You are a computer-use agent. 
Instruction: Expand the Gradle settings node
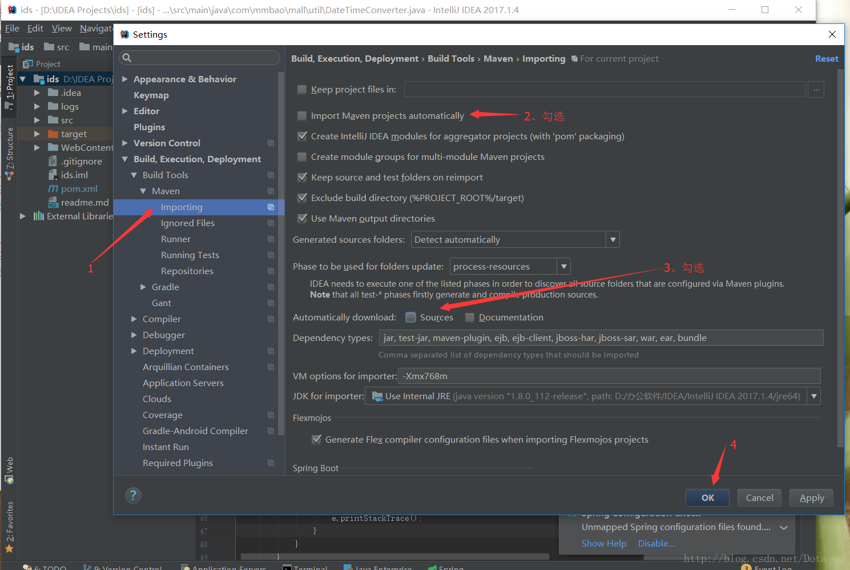tap(143, 287)
